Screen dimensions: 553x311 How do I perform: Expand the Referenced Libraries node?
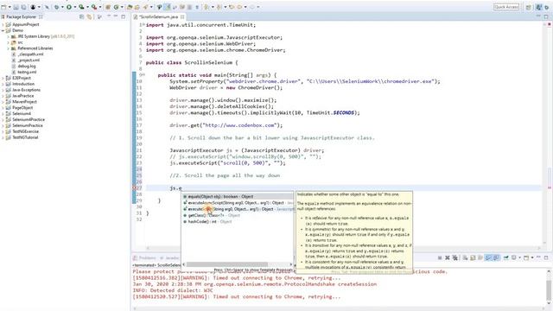8,48
